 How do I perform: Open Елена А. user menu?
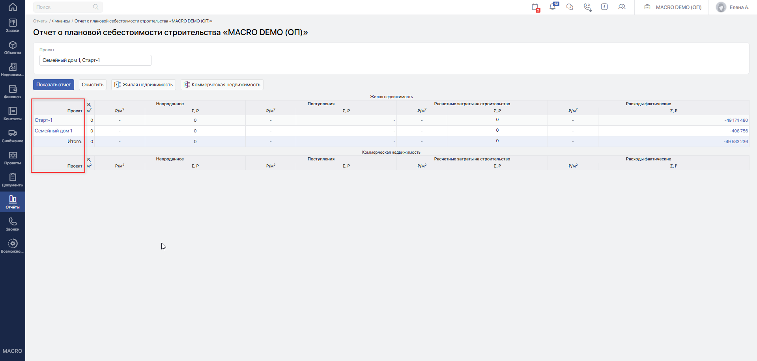click(733, 7)
